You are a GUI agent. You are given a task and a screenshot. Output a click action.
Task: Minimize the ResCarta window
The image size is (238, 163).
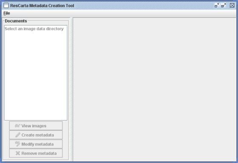217,6
